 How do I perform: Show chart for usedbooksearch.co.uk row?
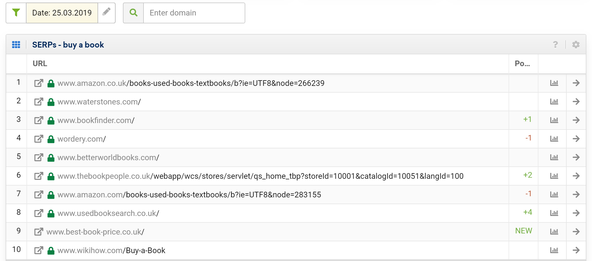[554, 213]
